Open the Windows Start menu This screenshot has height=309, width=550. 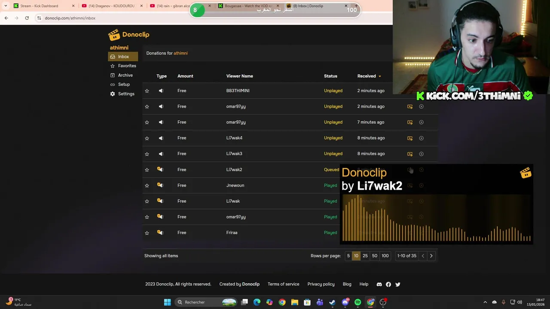167,302
